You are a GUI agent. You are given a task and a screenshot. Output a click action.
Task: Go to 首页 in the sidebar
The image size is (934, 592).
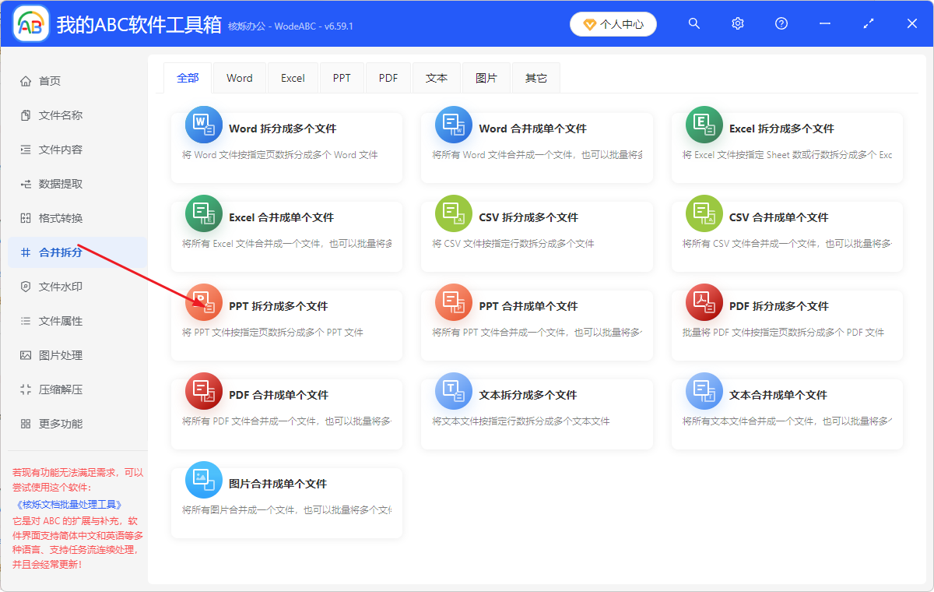(50, 81)
